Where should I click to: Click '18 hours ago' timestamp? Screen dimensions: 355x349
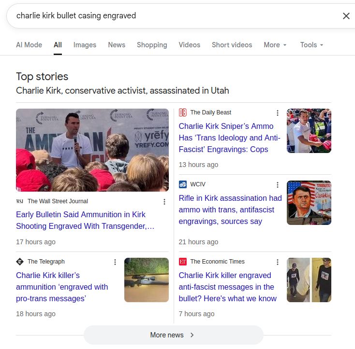click(36, 314)
